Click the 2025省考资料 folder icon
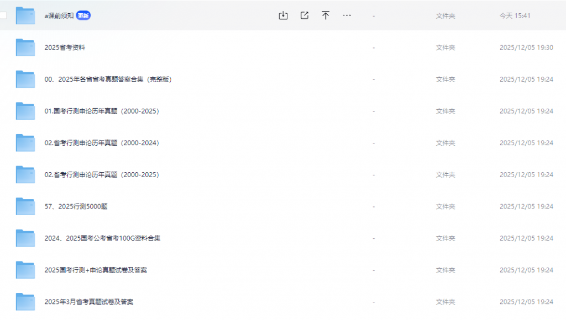This screenshot has width=566, height=320. point(25,47)
